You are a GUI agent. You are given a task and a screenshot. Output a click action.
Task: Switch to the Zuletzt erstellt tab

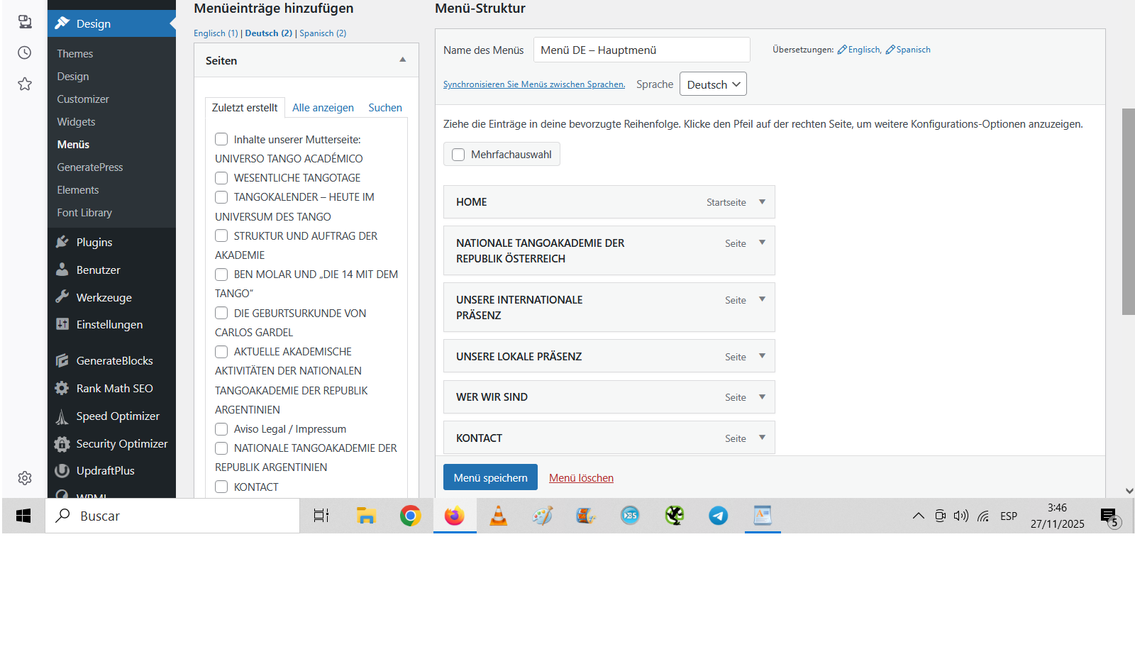[245, 108]
